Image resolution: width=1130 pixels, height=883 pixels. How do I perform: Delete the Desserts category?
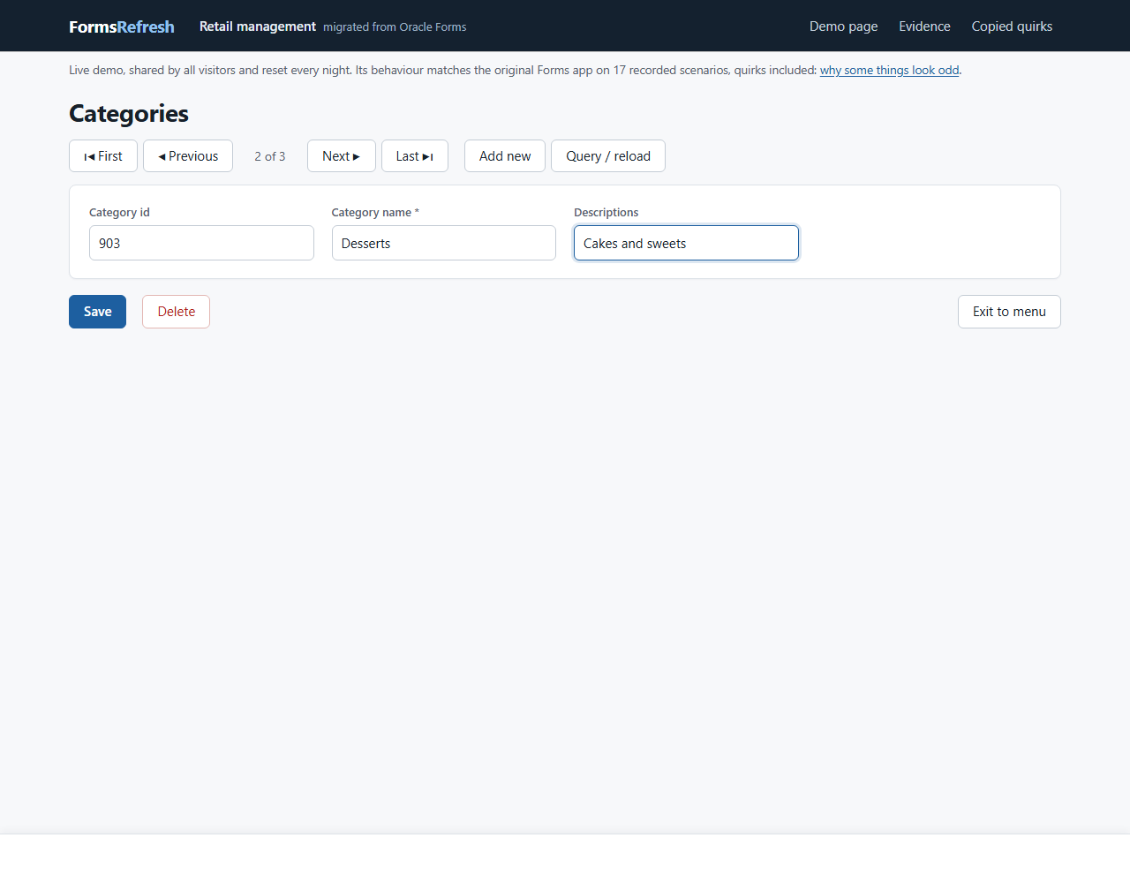coord(177,312)
